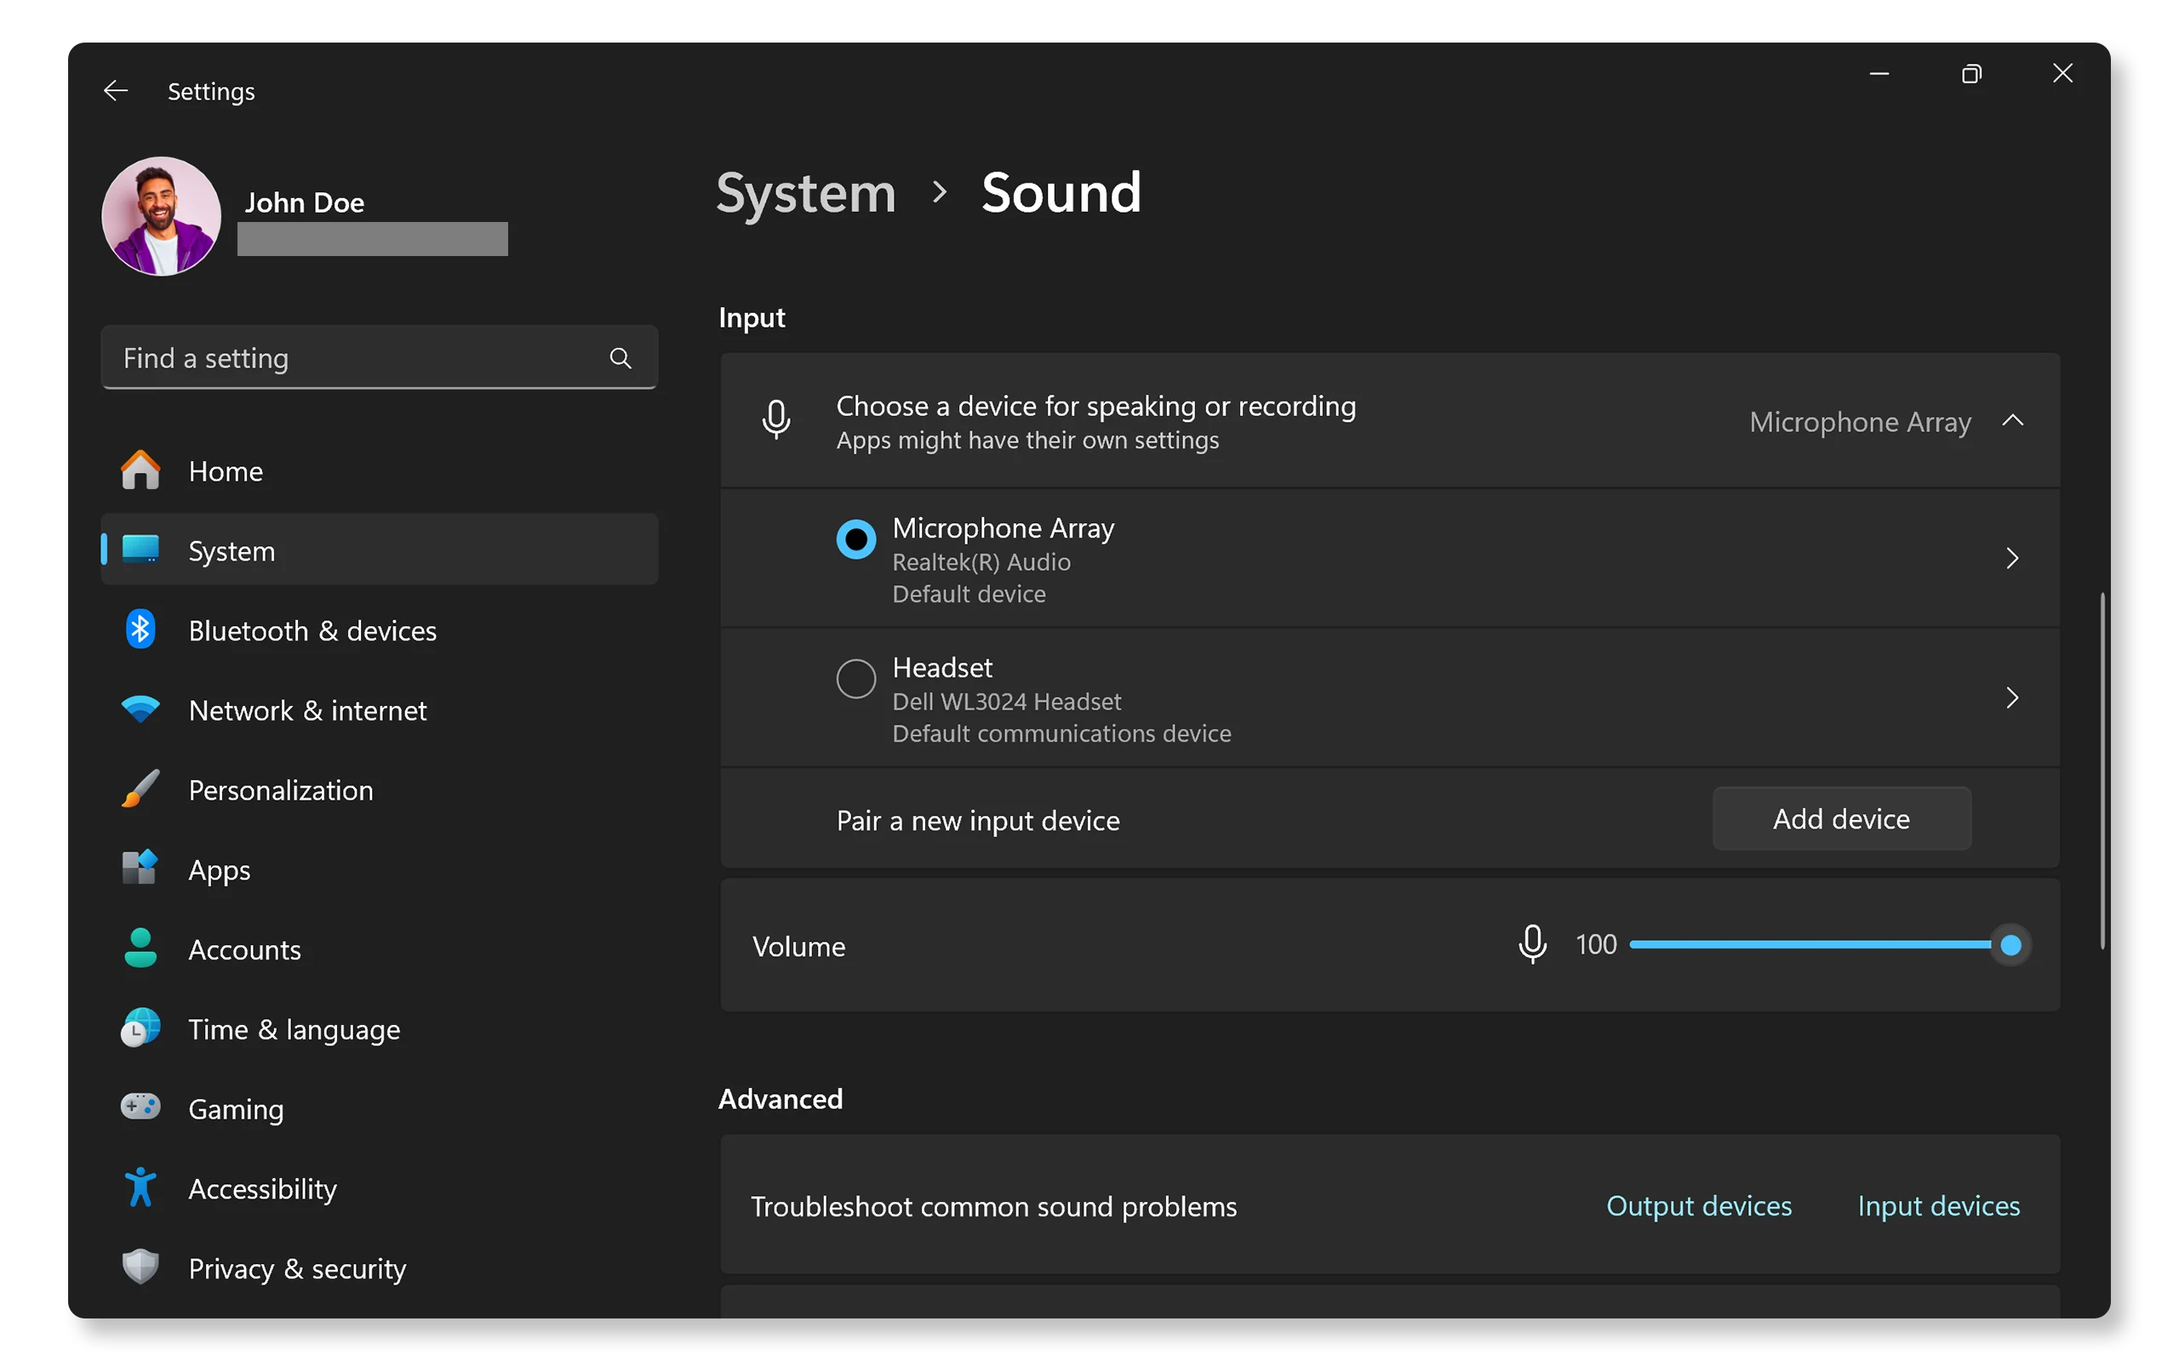Screen dimensions: 2179x1361
Task: Click the Add device button
Action: (x=1841, y=818)
